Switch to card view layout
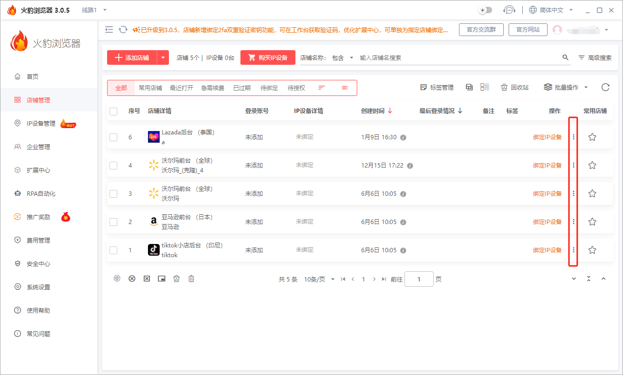Viewport: 623px width, 375px height. (469, 87)
